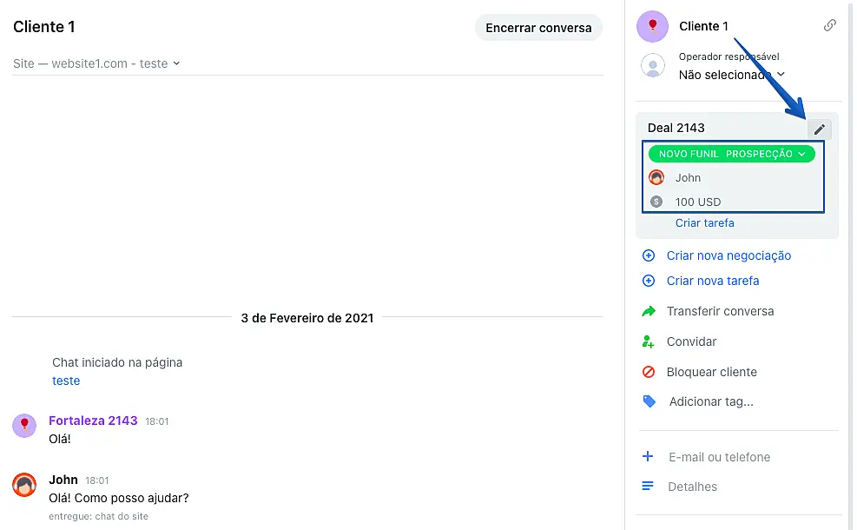857x530 pixels.
Task: Click the plus icon beside Criar nova tarefa
Action: coord(648,281)
